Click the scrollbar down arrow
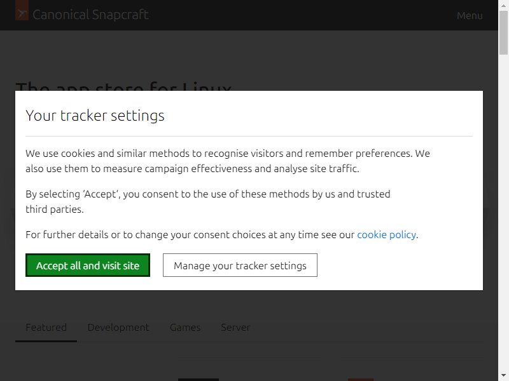The width and height of the screenshot is (509, 381). (x=503, y=377)
